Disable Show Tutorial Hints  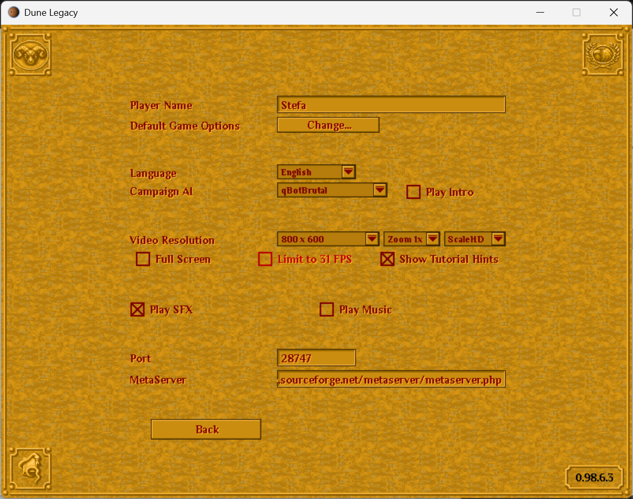pos(387,259)
